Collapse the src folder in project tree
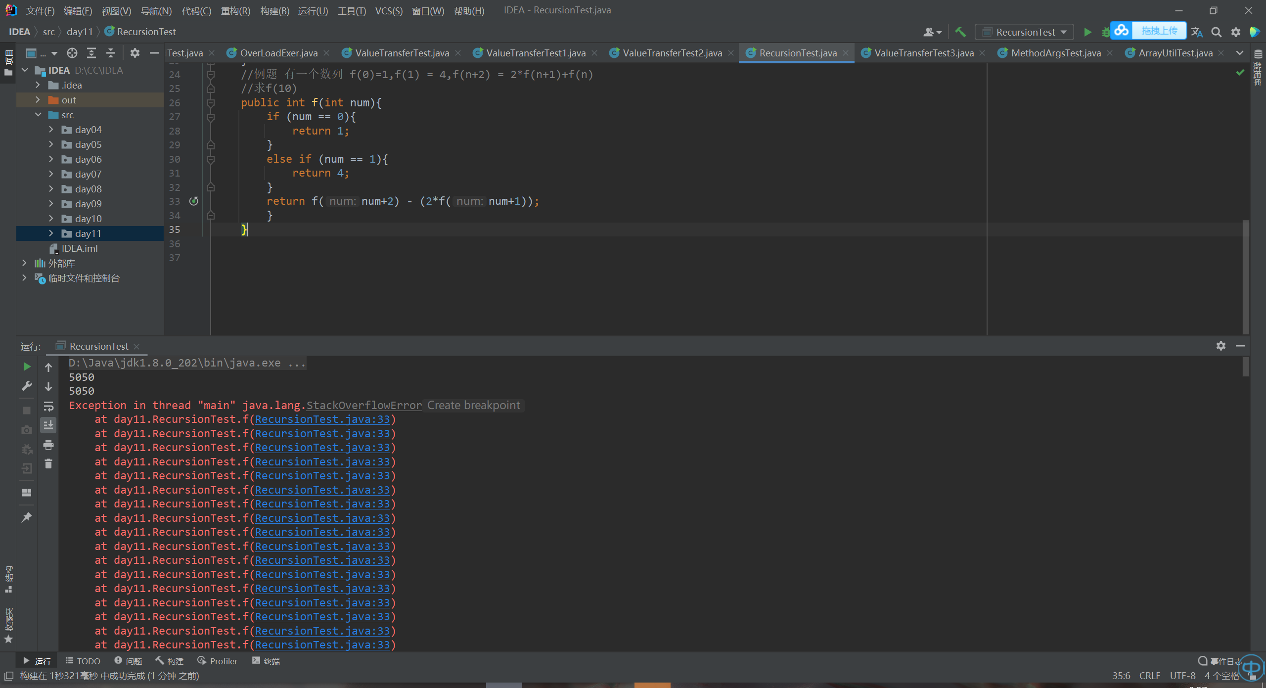Screen dimensions: 1266x688 click(x=38, y=115)
